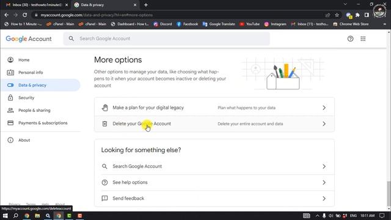
Task: Click the Payments & subscriptions card icon
Action: point(10,123)
